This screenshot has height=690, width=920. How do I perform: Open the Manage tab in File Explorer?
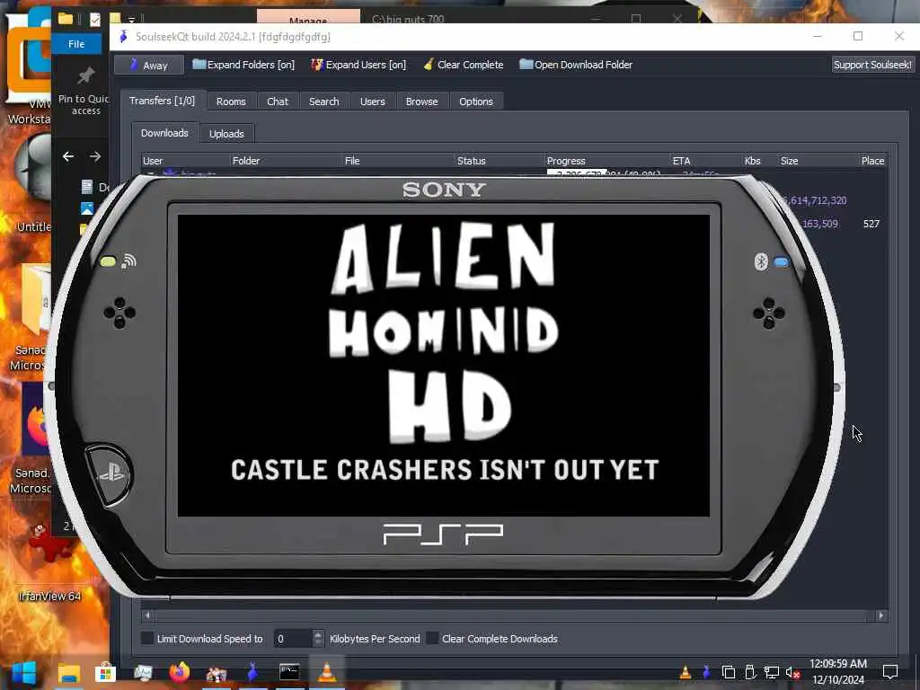tap(308, 17)
